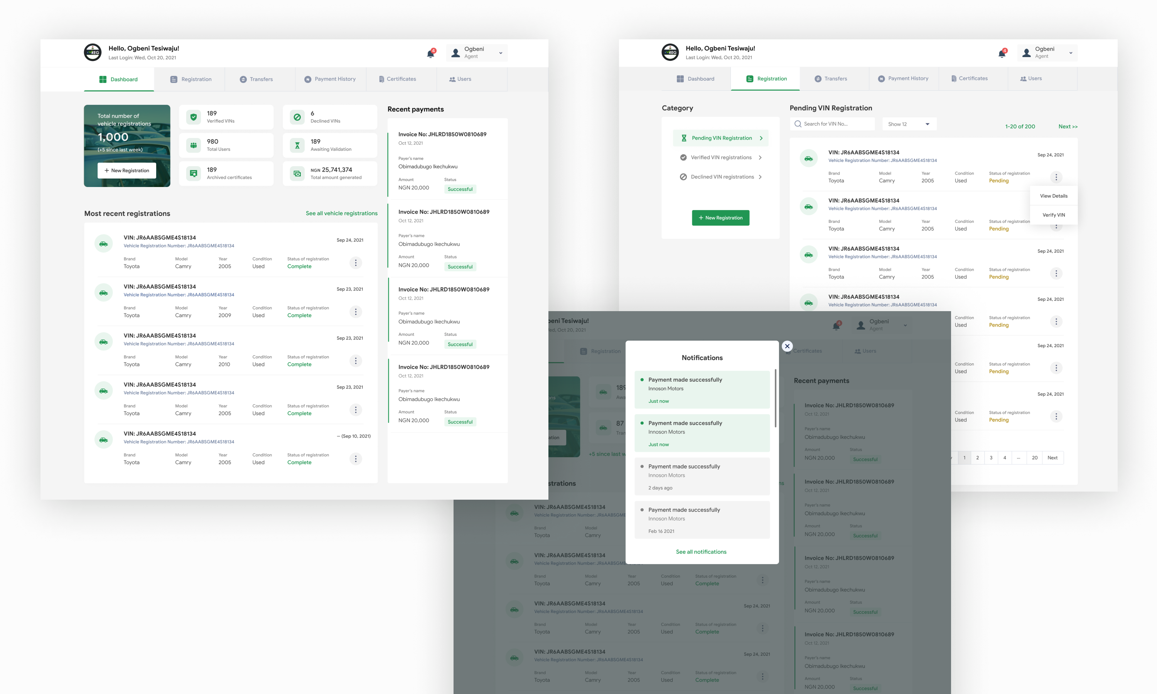Go to page 20 in pagination

(x=1034, y=458)
